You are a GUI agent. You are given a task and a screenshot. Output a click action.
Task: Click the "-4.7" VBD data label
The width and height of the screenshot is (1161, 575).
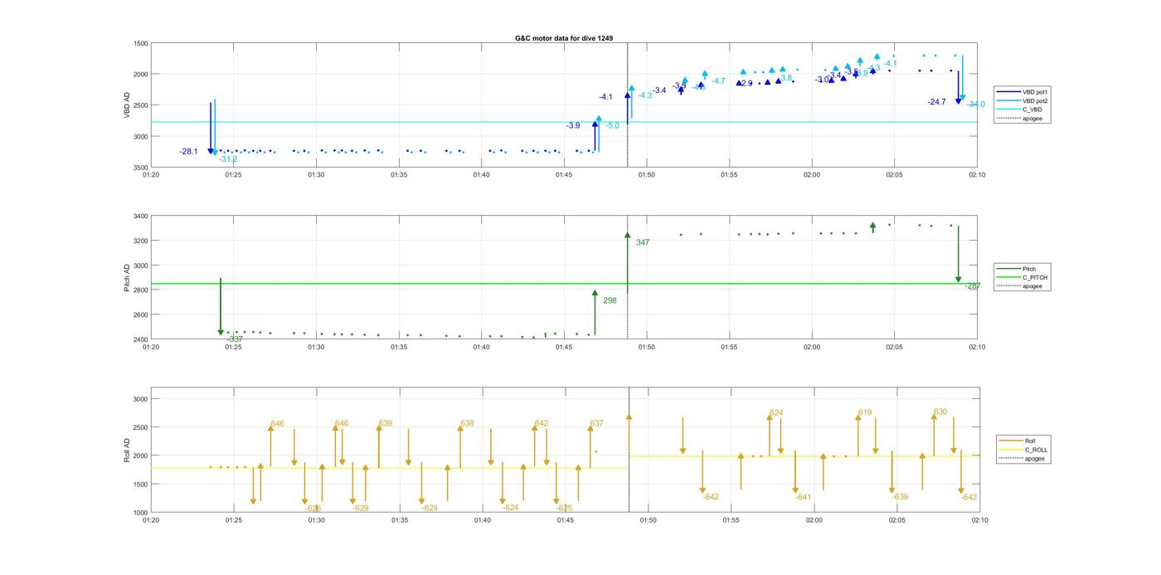tap(718, 80)
